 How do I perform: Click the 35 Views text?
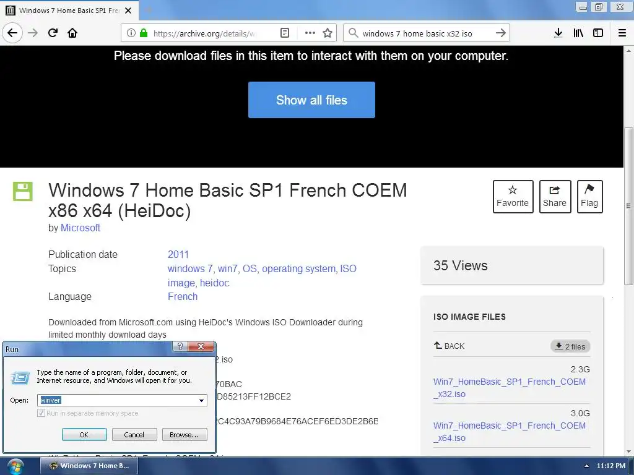point(461,265)
